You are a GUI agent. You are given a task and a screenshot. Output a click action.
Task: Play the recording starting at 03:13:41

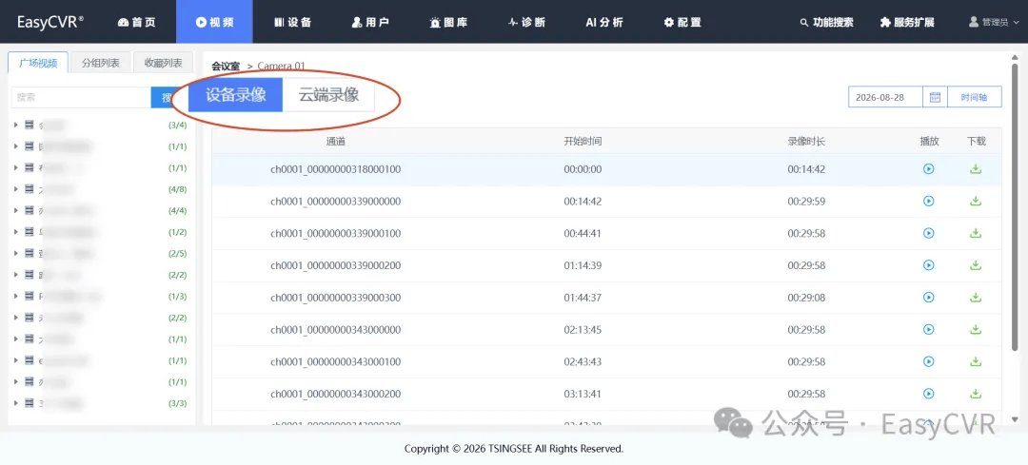click(928, 394)
